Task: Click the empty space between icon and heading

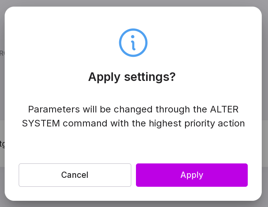Action: [x=133, y=62]
